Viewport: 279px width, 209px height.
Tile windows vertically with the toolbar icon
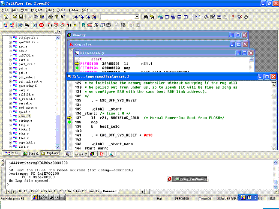click(x=186, y=17)
